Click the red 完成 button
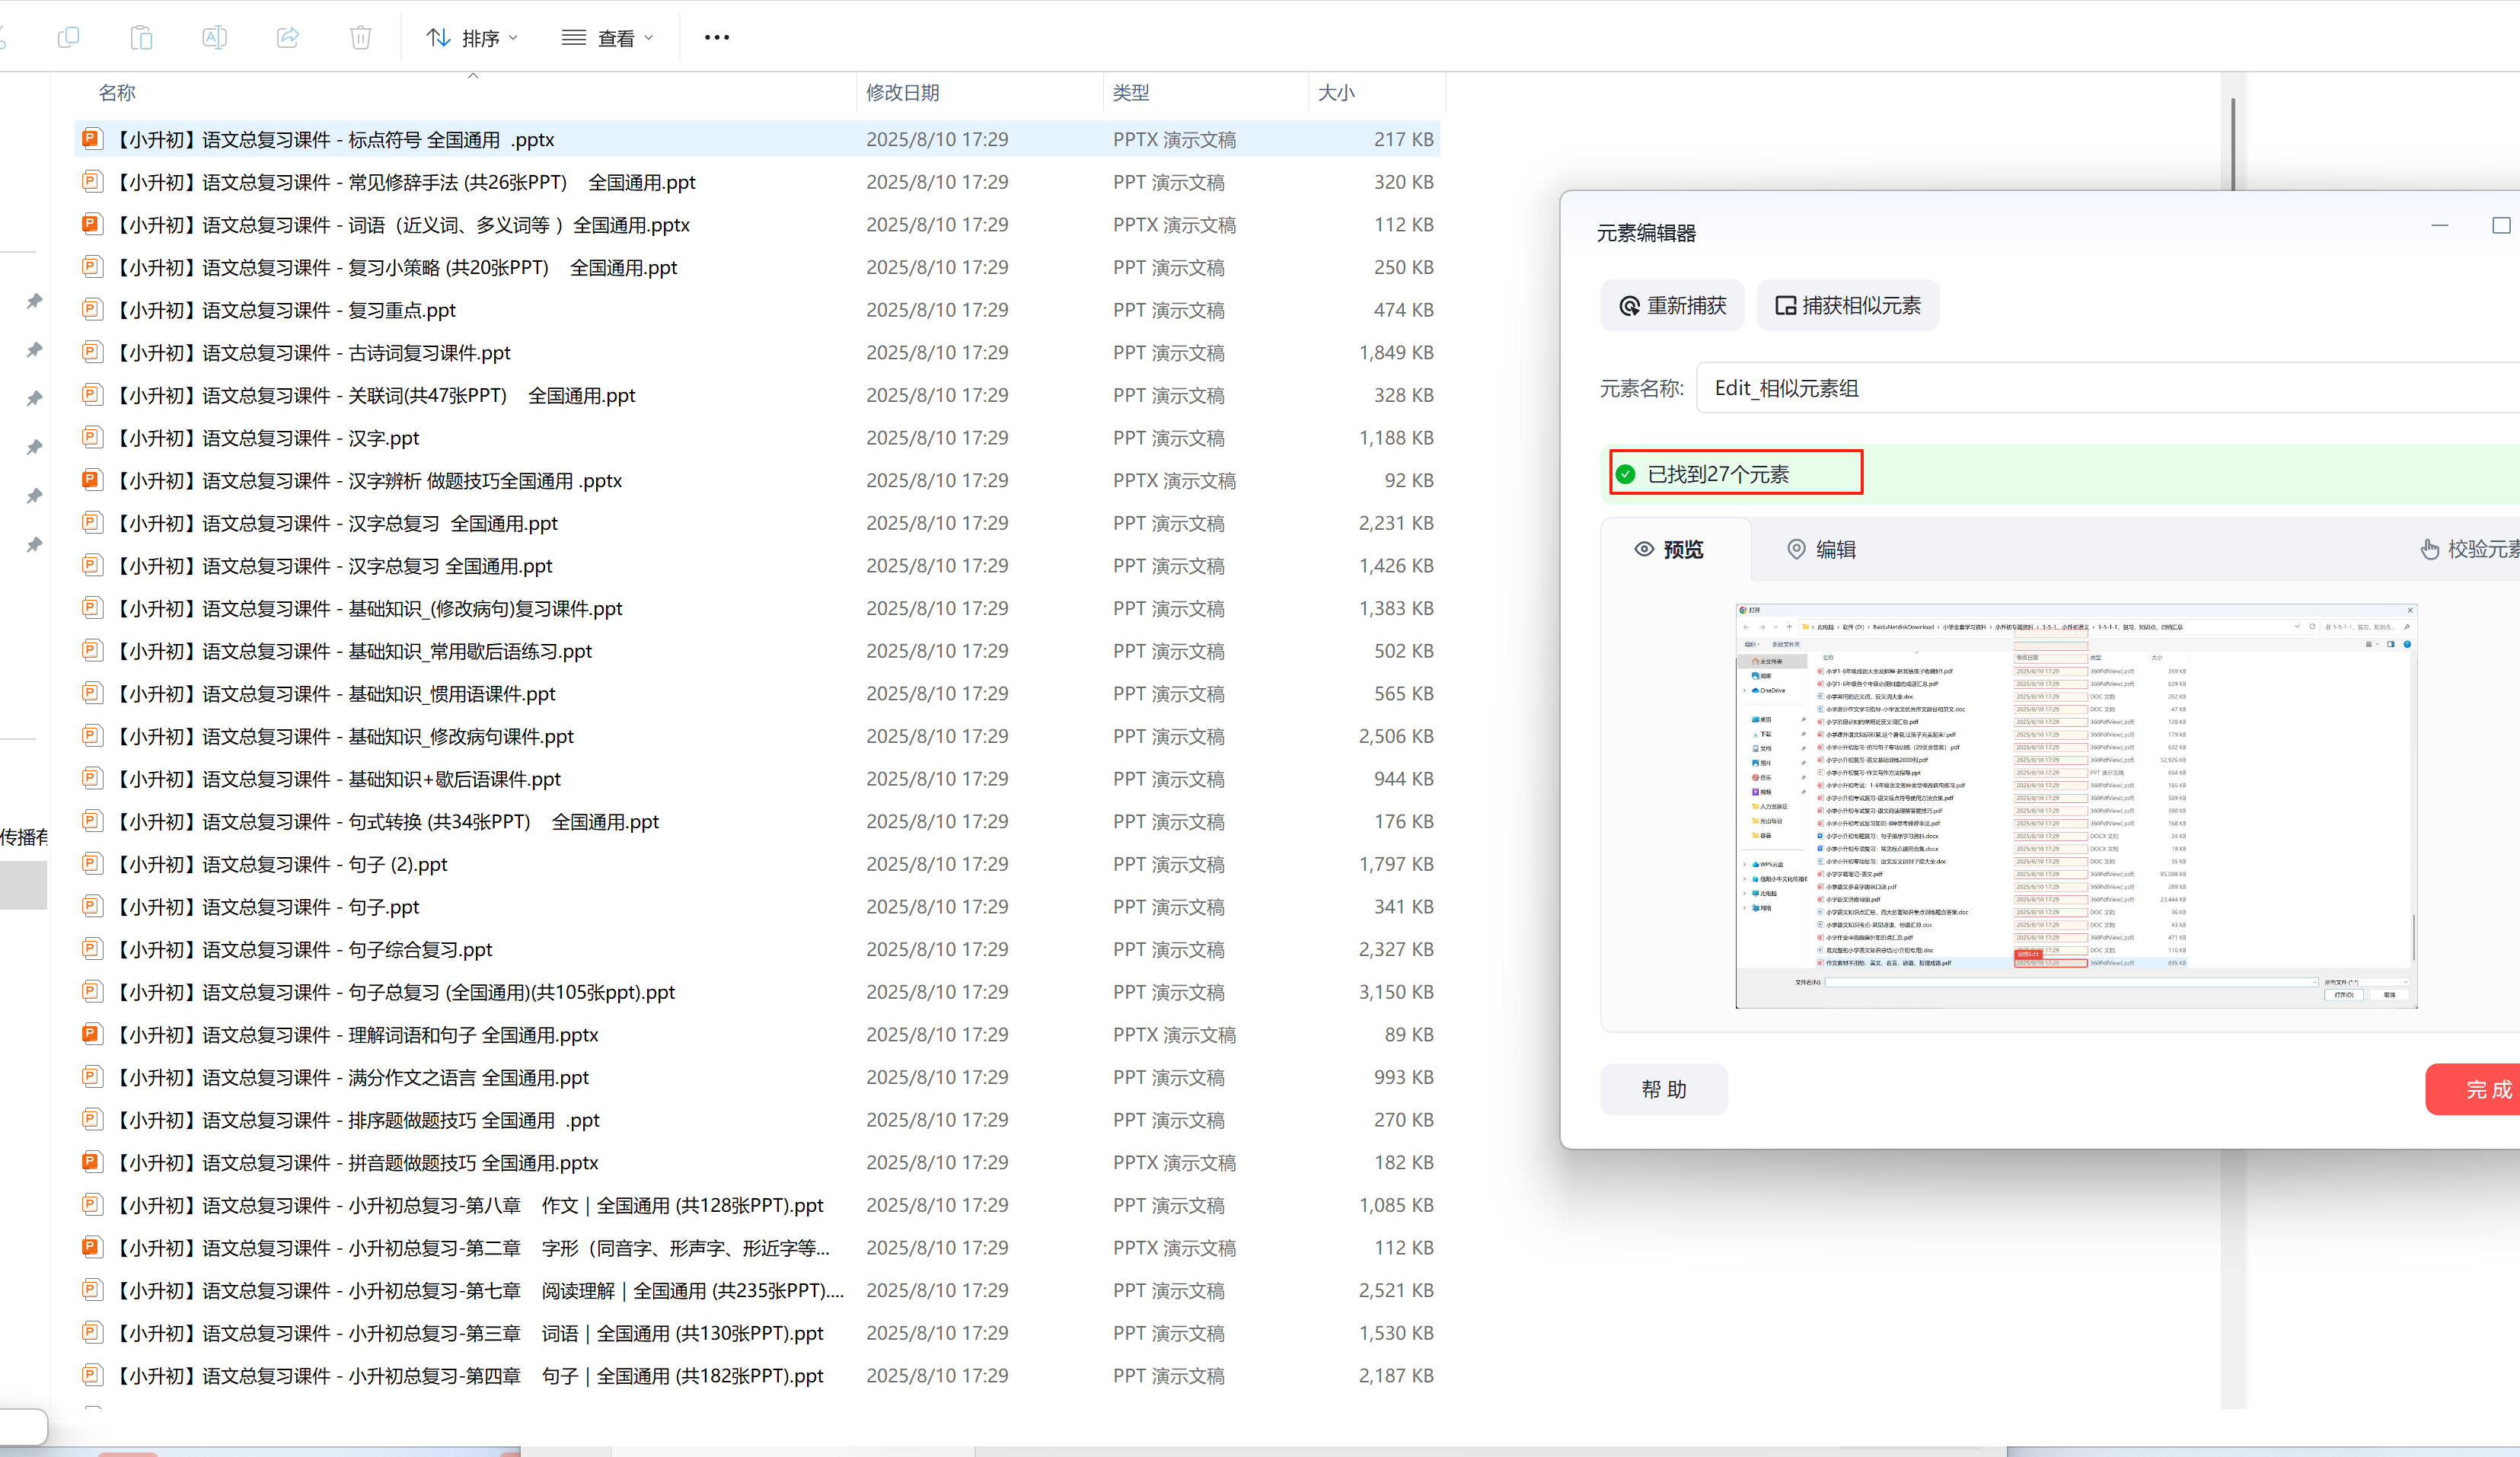The width and height of the screenshot is (2520, 1457). [x=2473, y=1089]
